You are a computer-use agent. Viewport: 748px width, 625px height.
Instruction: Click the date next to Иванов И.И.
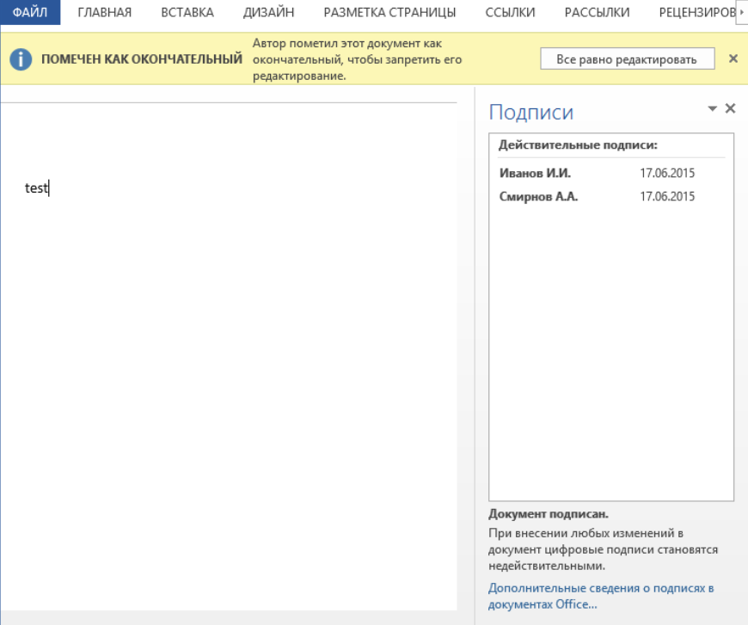click(667, 173)
